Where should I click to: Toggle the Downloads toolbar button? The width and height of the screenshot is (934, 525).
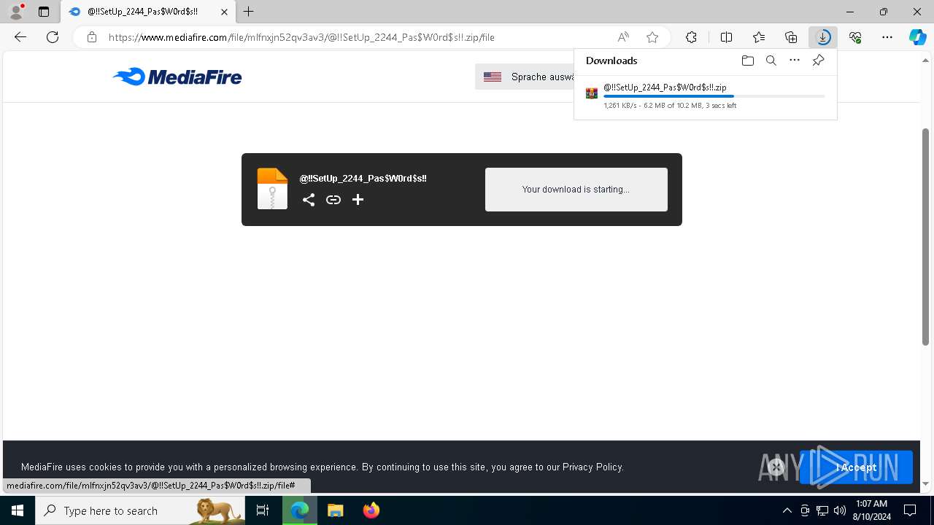coord(823,37)
